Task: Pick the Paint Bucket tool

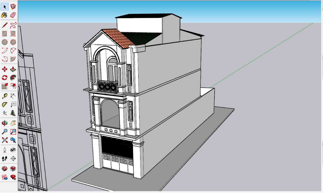Action: (5, 15)
